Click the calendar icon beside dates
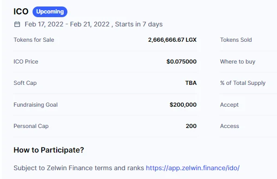 [x=17, y=24]
